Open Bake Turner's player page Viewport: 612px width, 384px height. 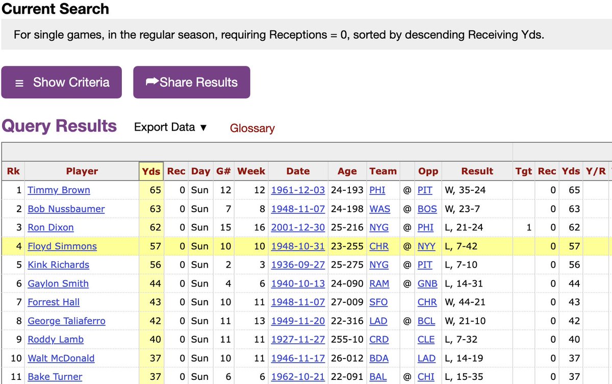pyautogui.click(x=55, y=376)
